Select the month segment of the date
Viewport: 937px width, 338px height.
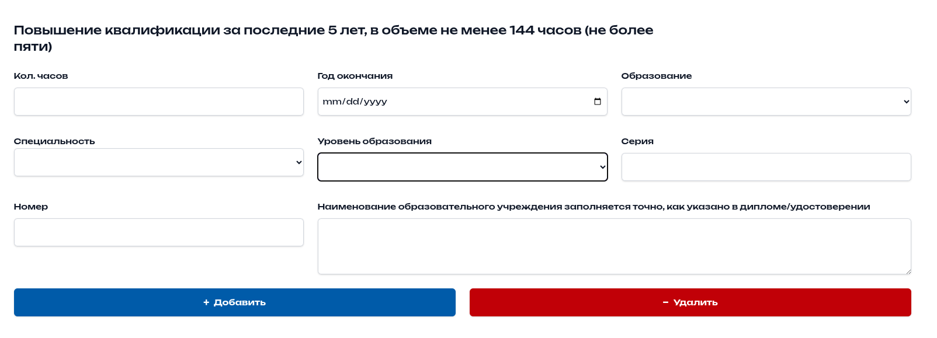pyautogui.click(x=332, y=102)
